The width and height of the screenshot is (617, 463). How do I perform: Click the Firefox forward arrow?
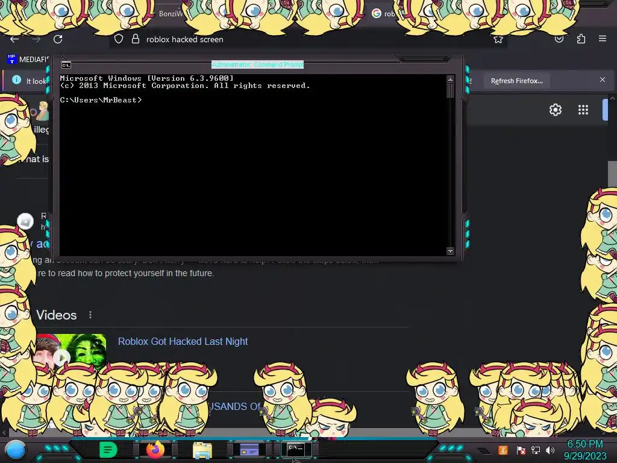click(x=36, y=39)
